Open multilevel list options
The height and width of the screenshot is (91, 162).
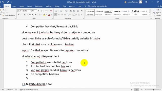66,11
